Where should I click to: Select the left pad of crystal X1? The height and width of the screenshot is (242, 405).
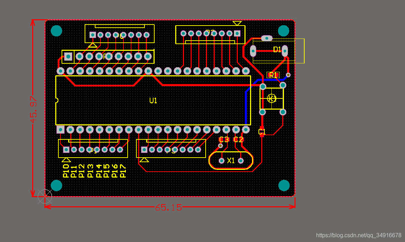222,161
